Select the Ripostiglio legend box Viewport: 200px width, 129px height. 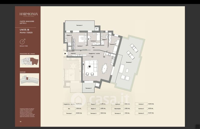[x=117, y=109]
